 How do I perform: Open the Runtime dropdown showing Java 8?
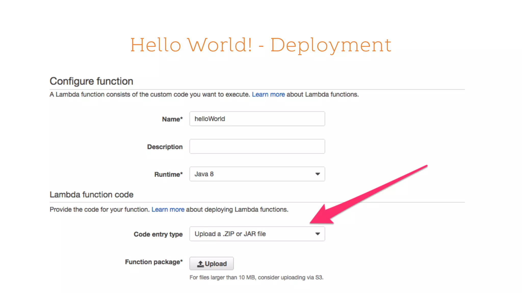coord(257,174)
